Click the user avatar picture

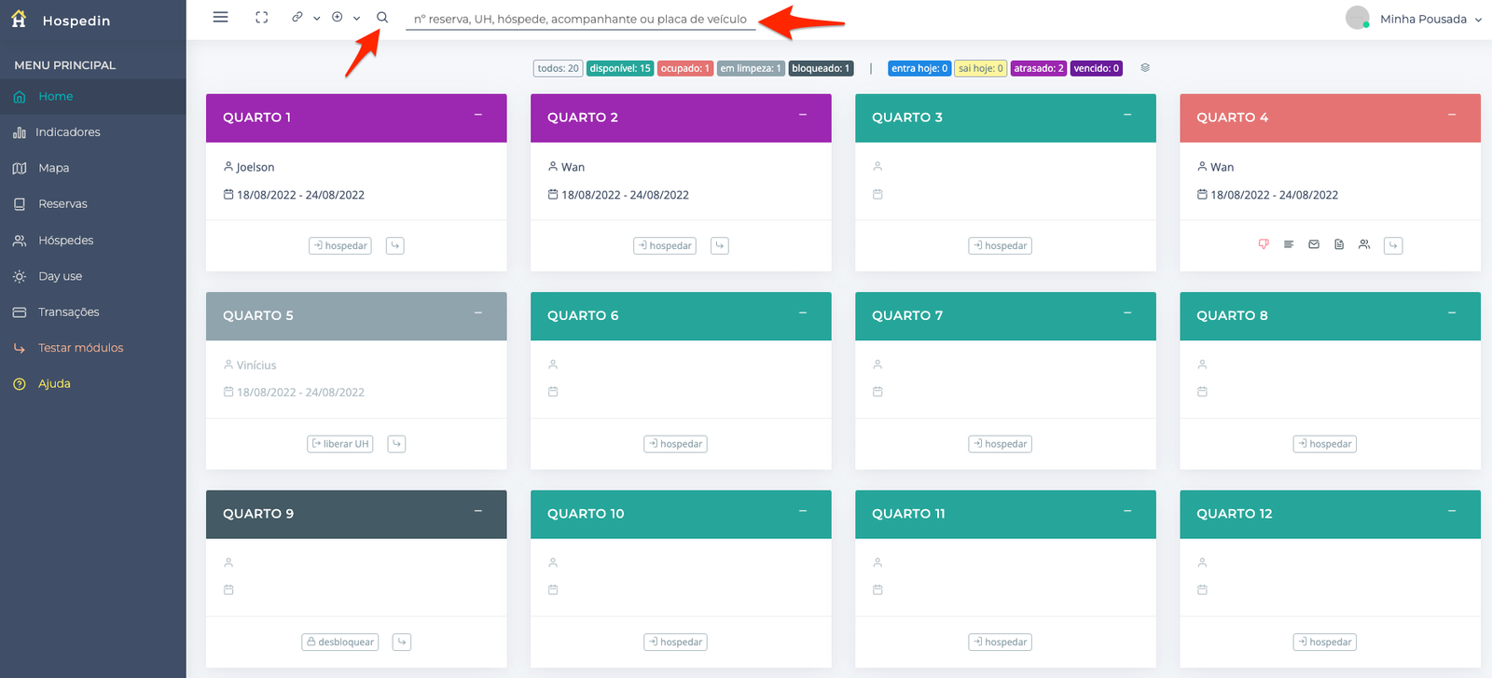tap(1358, 18)
